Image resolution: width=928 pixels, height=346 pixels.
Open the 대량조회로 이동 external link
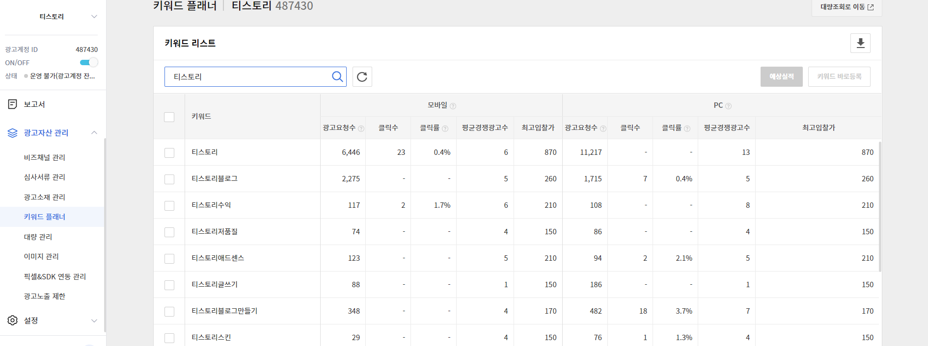847,7
